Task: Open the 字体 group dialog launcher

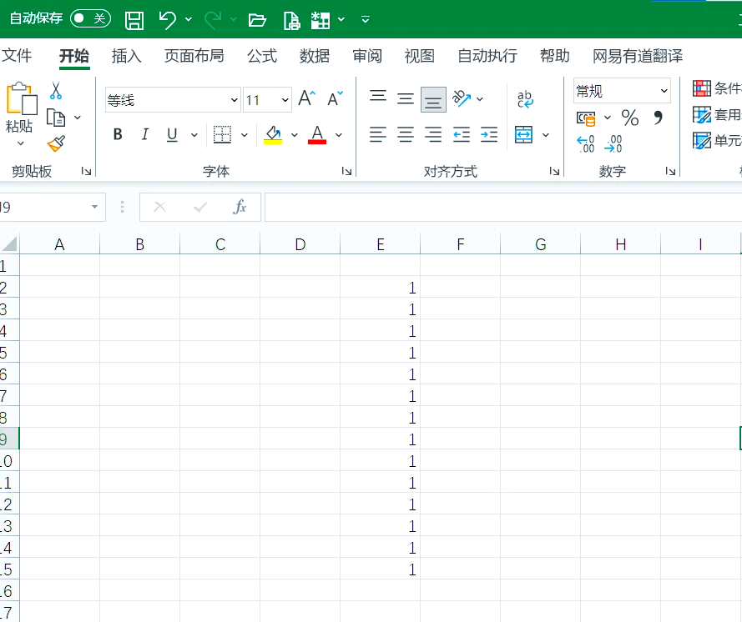Action: coord(347,171)
